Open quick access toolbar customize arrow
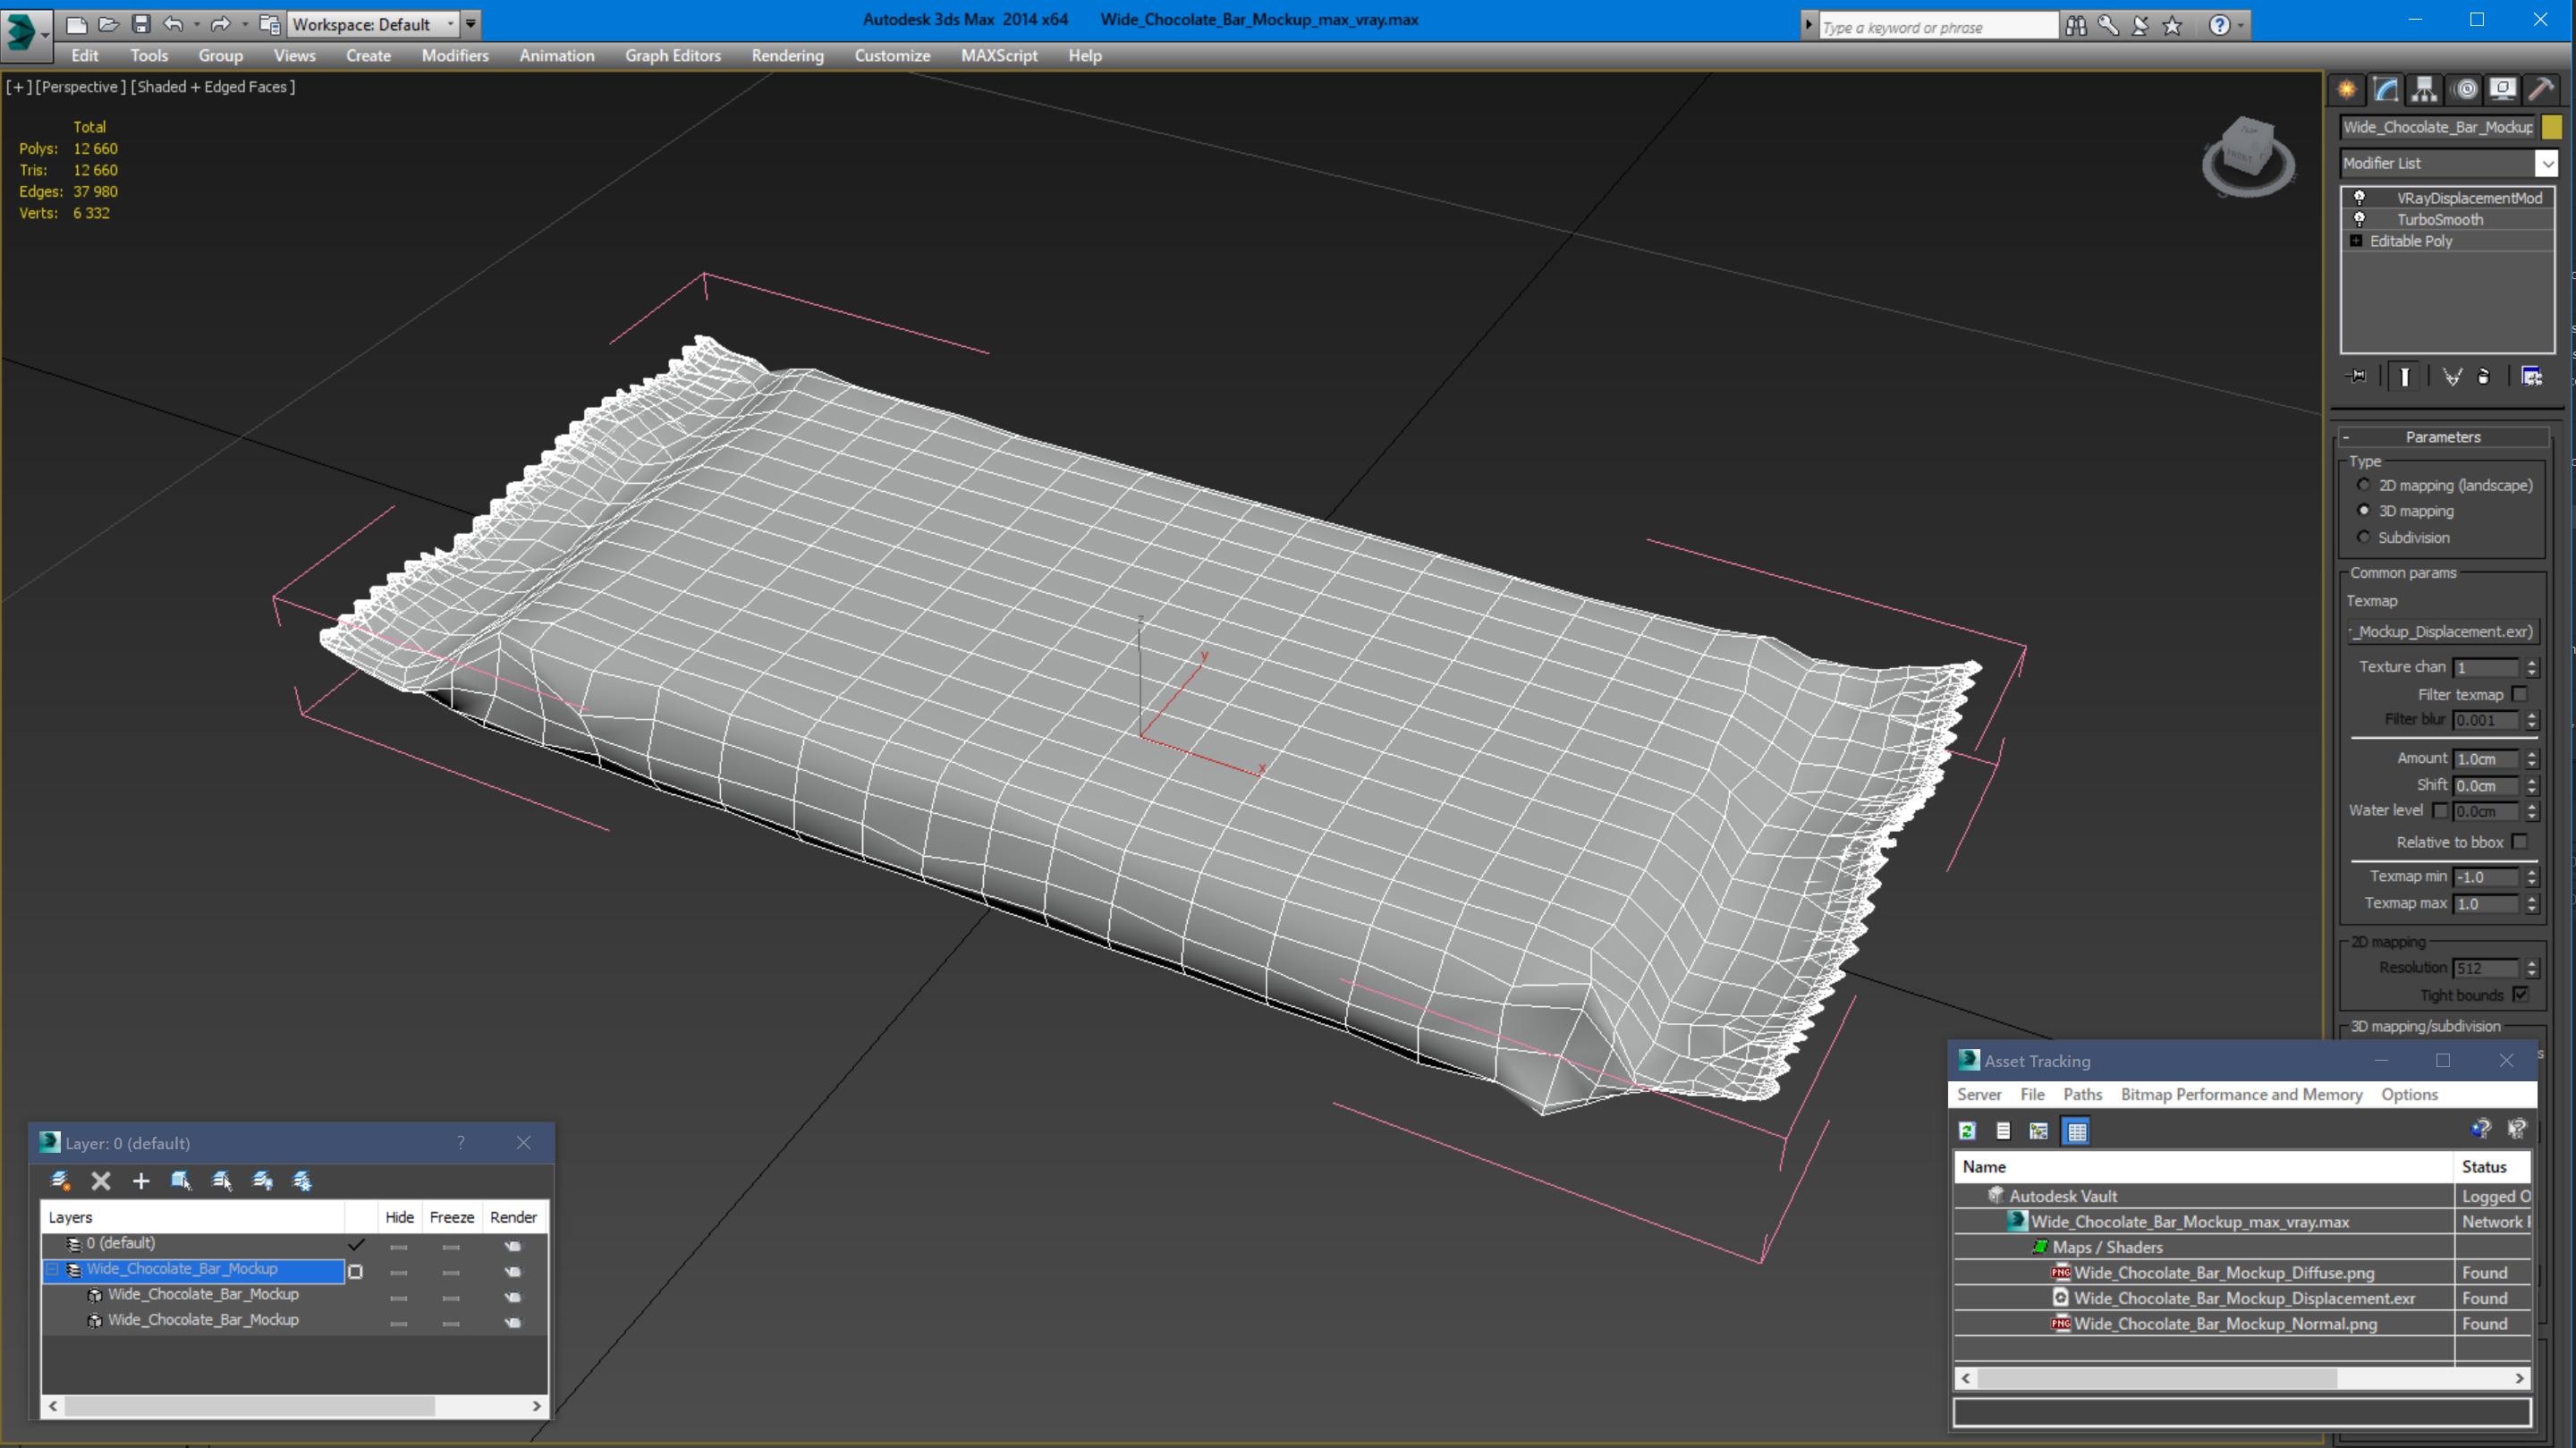2576x1448 pixels. coord(471,24)
